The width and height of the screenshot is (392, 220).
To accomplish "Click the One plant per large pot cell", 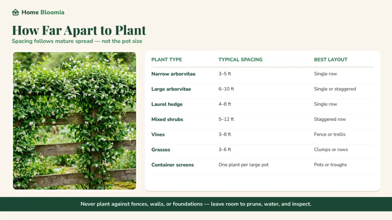I will coord(243,165).
